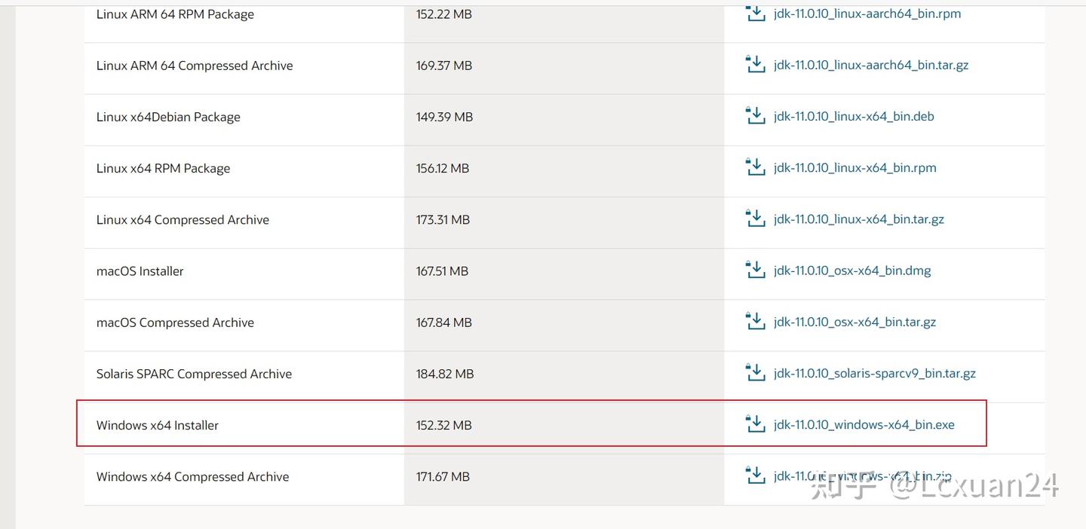Click download icon for osx-x64 dmg installer
This screenshot has height=529, width=1086.
(755, 270)
